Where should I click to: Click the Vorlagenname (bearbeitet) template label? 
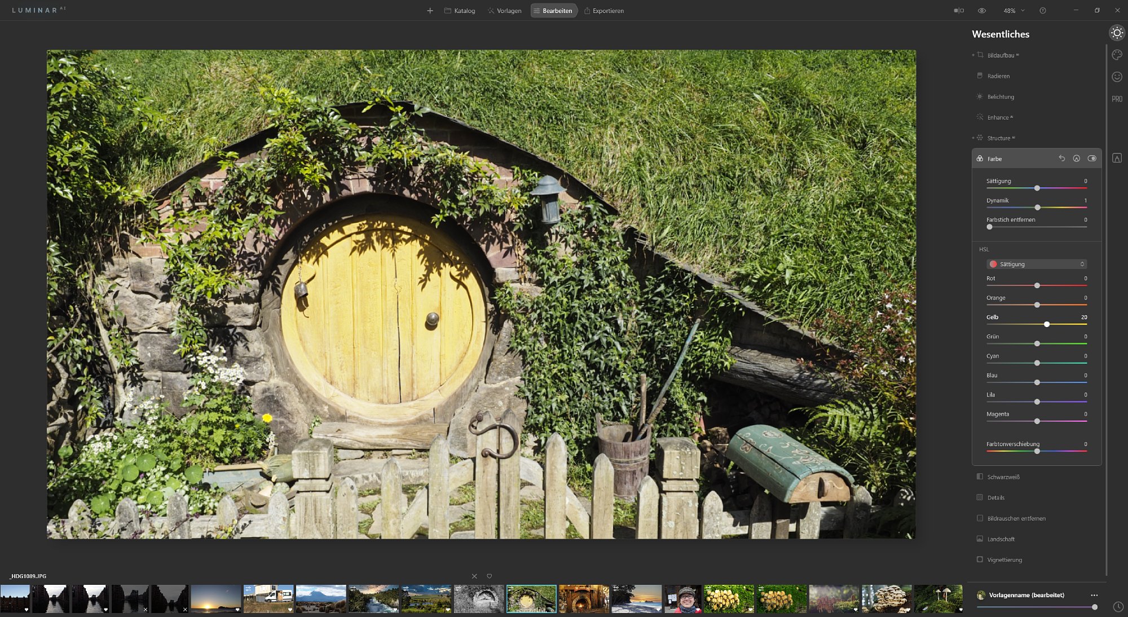[x=1026, y=595]
